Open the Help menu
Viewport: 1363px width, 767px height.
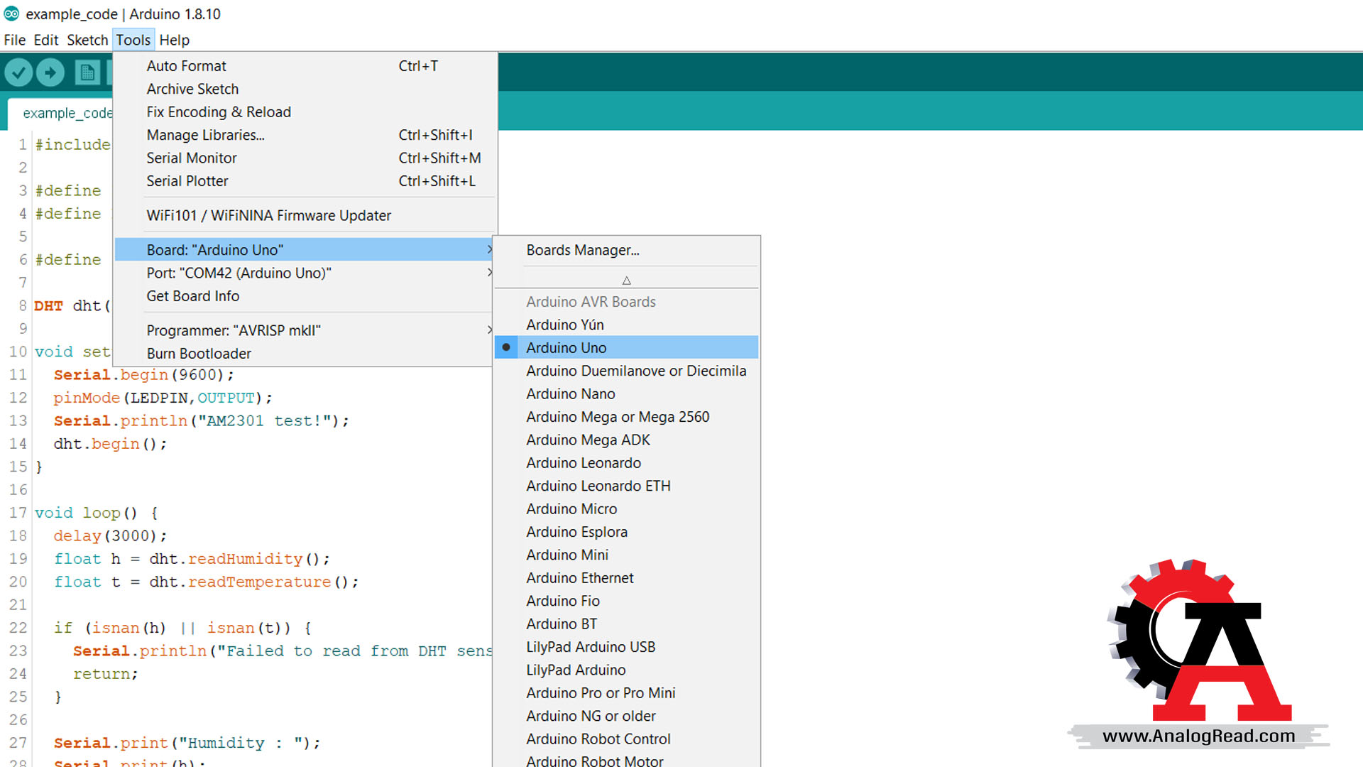(x=174, y=40)
